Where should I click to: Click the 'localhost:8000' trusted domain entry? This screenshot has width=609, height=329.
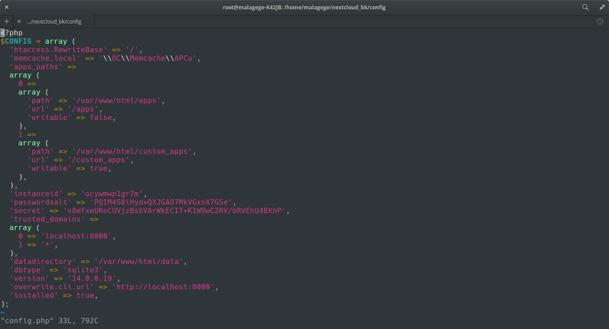click(x=76, y=236)
